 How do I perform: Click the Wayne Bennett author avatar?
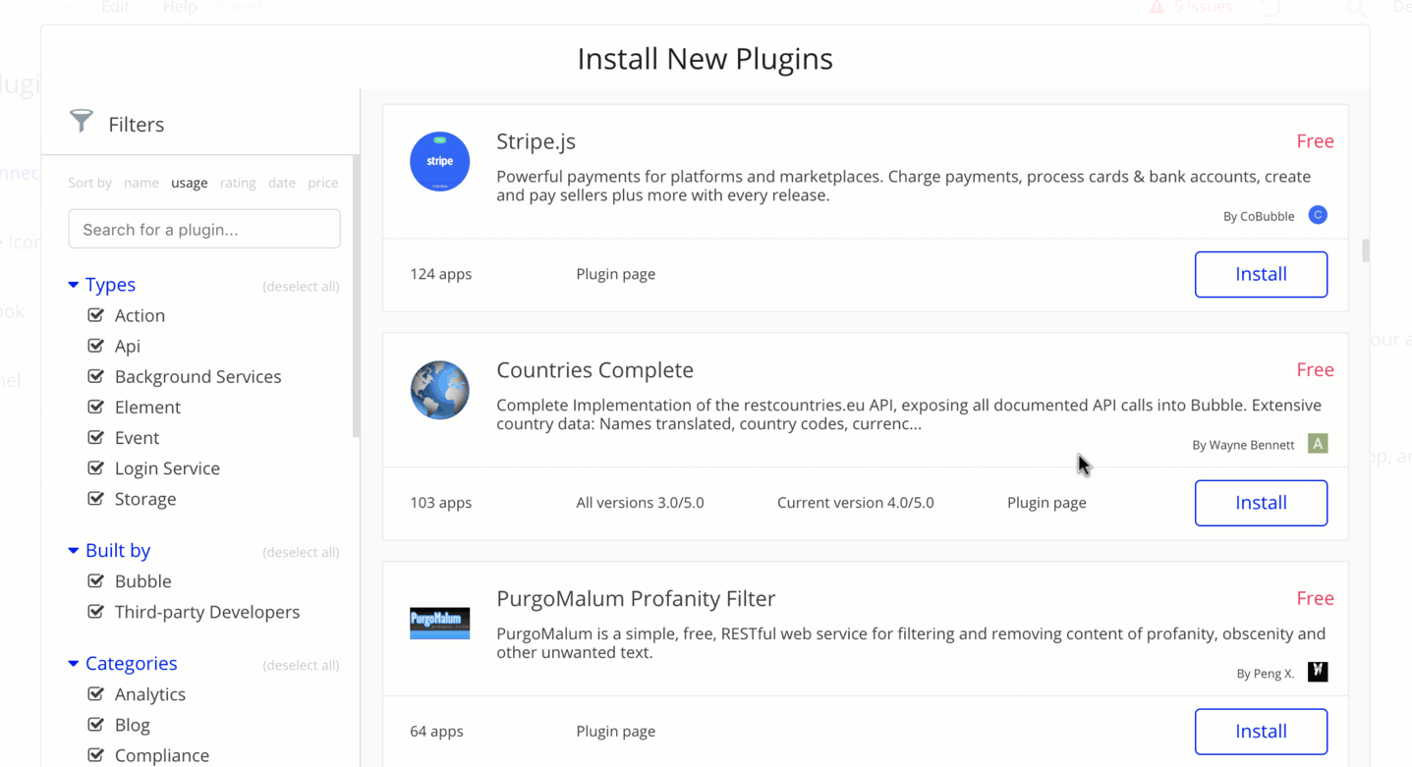[1318, 444]
